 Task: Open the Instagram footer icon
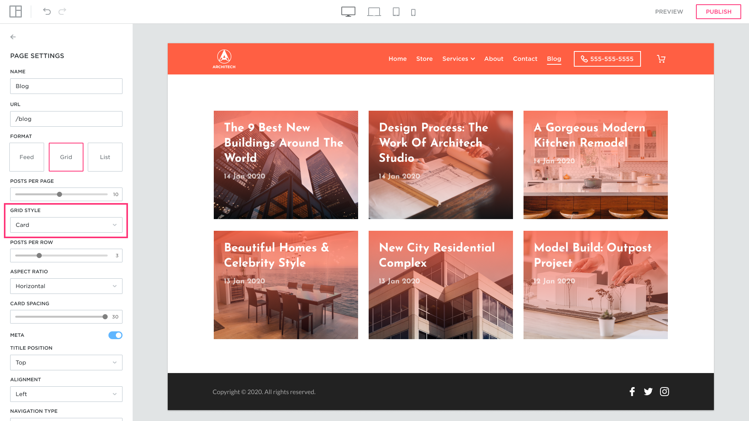click(664, 392)
